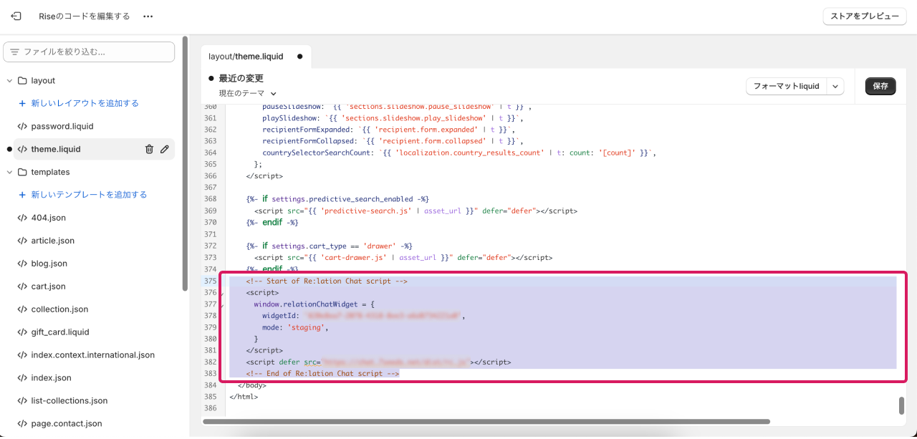Open the three-dot more actions menu
The height and width of the screenshot is (439, 917).
148,16
